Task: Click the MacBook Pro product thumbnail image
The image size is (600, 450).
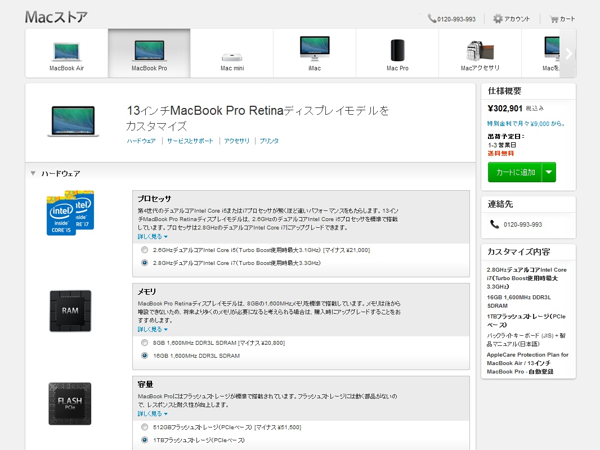Action: 73,121
